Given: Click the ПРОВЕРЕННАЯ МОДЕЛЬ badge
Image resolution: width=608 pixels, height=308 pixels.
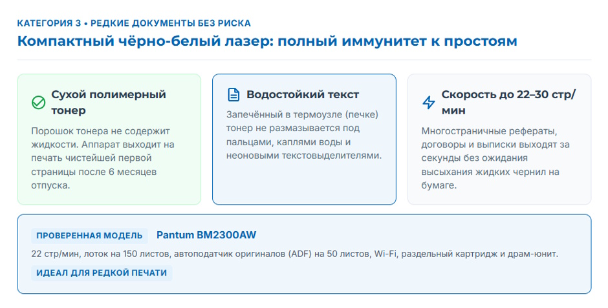Looking at the screenshot, I should coord(89,236).
